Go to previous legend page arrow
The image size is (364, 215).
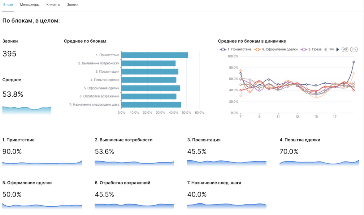click(325, 49)
